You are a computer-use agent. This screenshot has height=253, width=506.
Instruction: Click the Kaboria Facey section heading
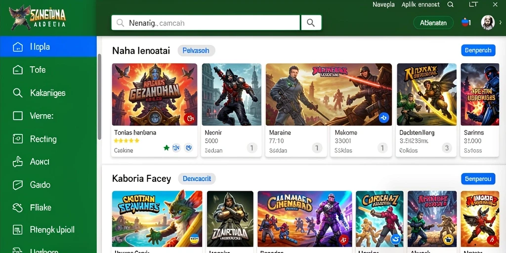click(141, 178)
